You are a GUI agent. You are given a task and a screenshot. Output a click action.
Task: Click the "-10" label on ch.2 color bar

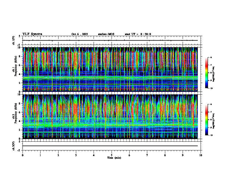click(x=211, y=135)
